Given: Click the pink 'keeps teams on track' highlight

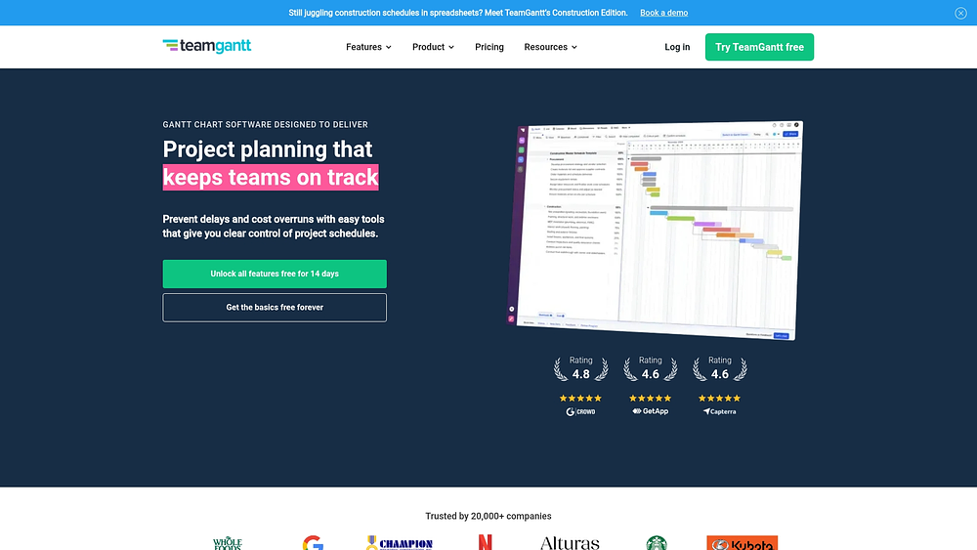Looking at the screenshot, I should (271, 178).
